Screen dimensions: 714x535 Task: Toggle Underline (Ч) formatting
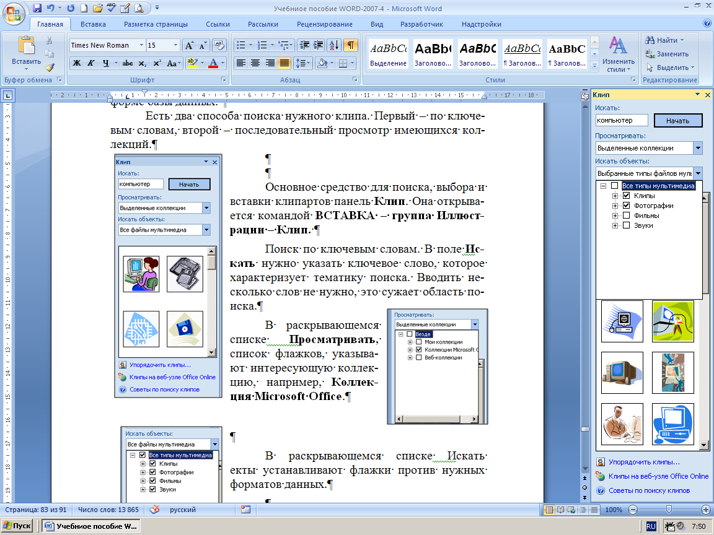(x=105, y=63)
